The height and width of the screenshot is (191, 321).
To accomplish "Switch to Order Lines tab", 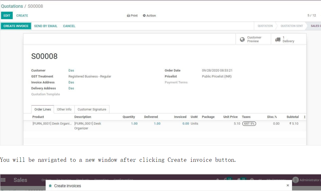I will click(42, 110).
